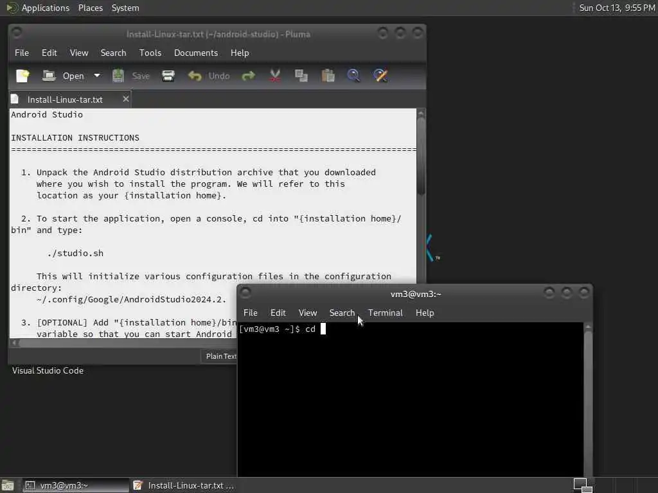
Task: Click the Cut scissors icon
Action: [275, 76]
